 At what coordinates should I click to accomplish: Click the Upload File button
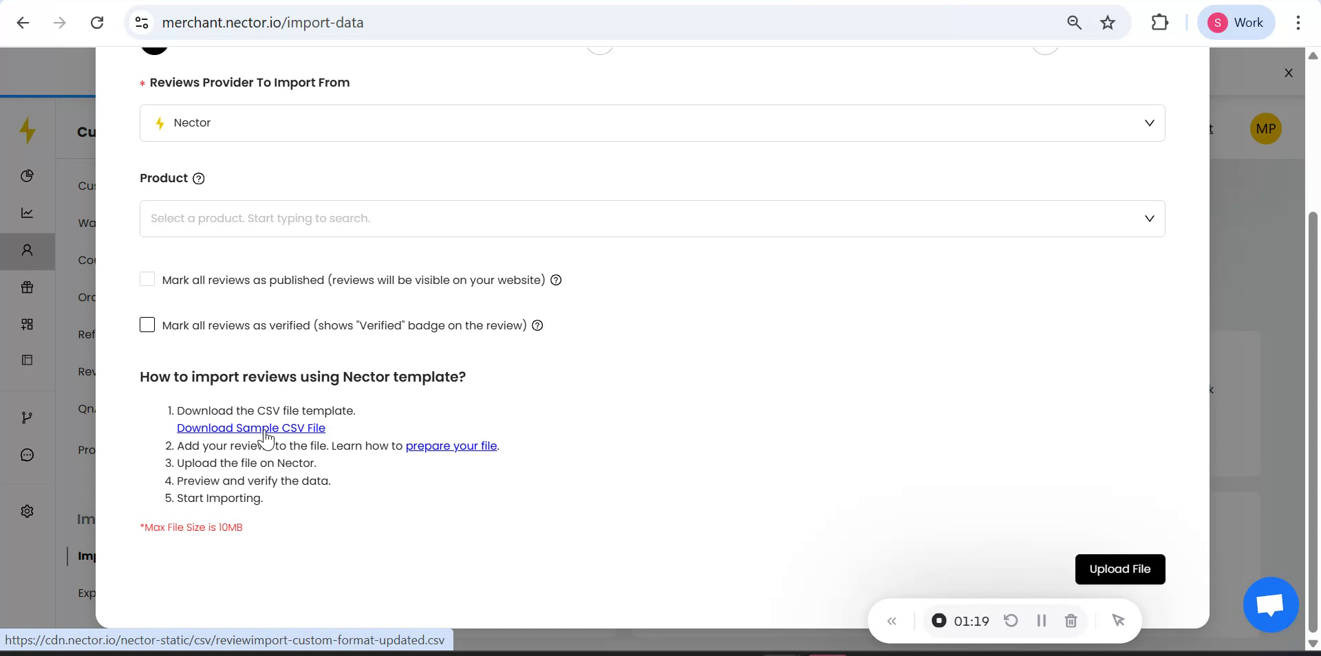pyautogui.click(x=1120, y=569)
